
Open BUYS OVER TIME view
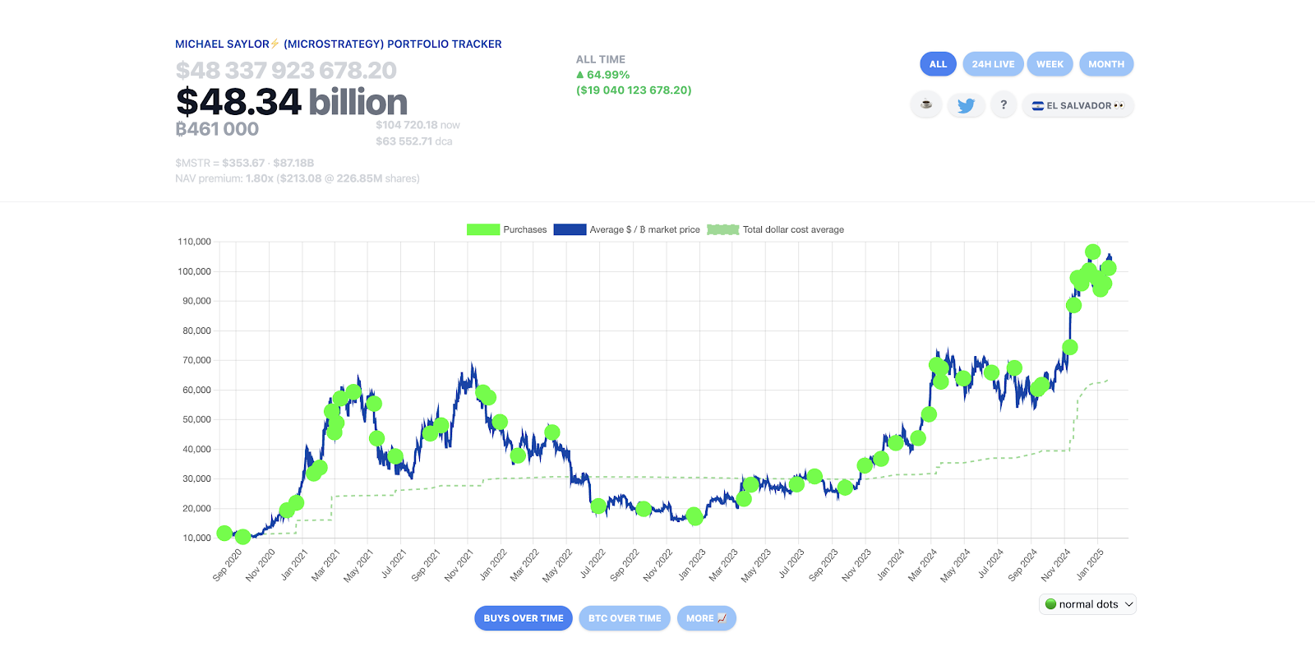523,618
